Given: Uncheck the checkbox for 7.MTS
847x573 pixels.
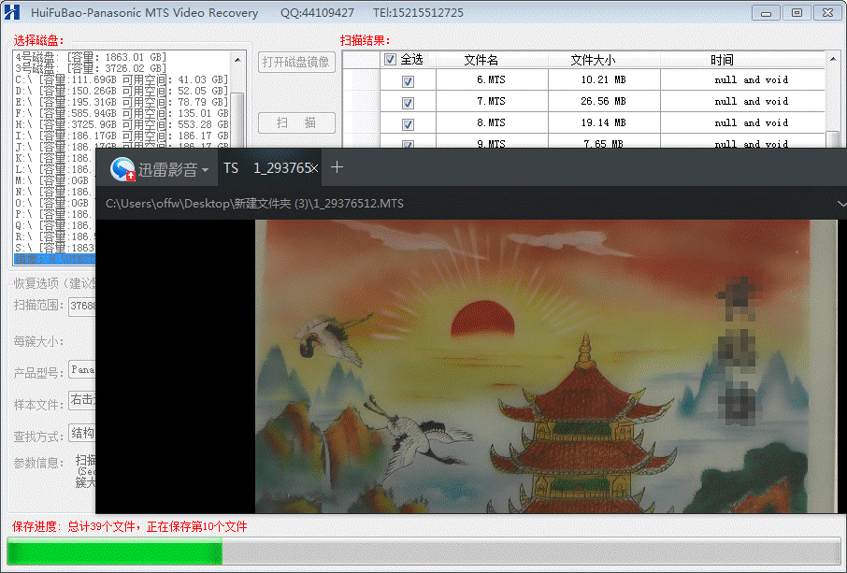Looking at the screenshot, I should point(408,103).
